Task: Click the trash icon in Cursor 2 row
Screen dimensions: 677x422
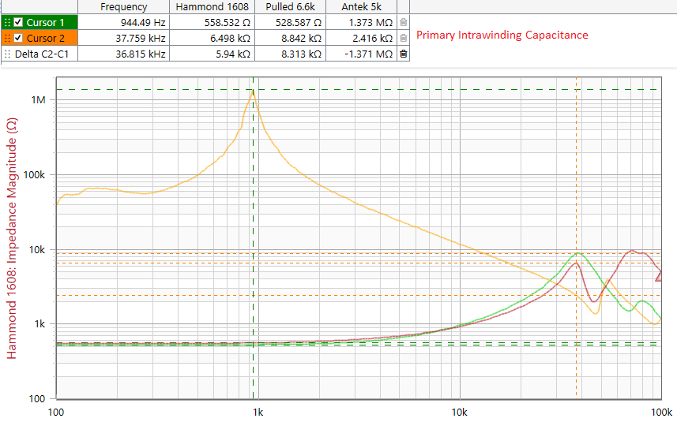Action: point(403,38)
